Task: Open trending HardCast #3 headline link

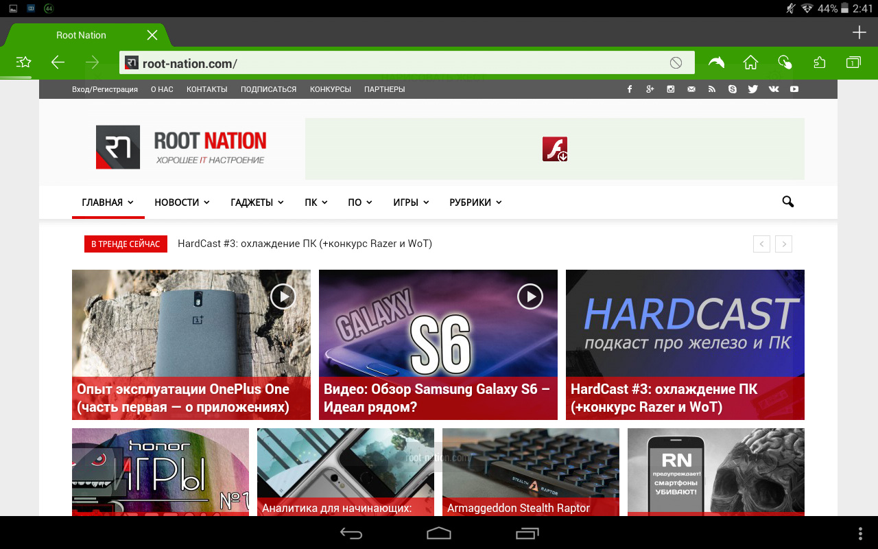Action: (x=305, y=244)
